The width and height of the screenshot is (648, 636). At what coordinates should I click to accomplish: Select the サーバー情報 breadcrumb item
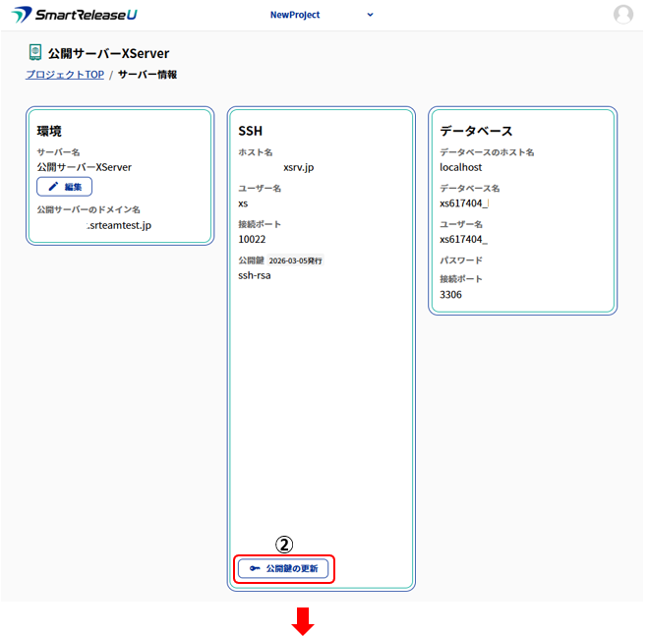[x=147, y=75]
